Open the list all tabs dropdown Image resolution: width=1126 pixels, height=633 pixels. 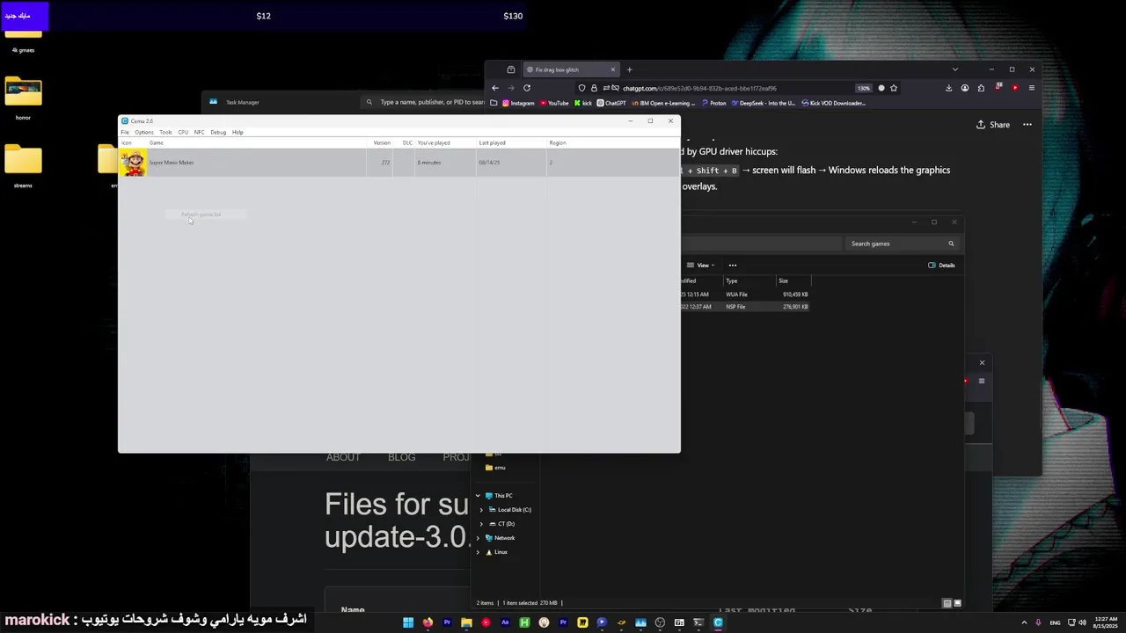click(x=955, y=69)
